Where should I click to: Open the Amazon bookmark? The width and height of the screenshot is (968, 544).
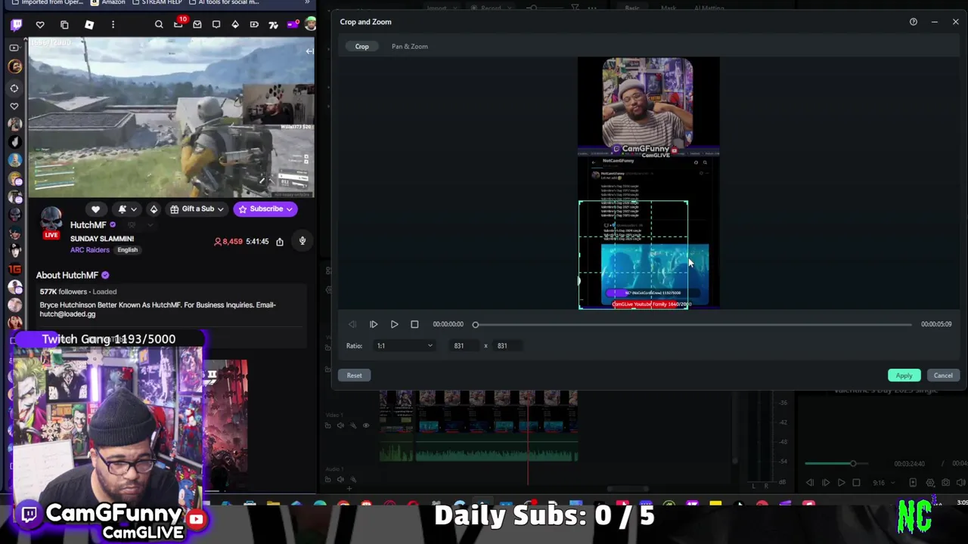[x=107, y=2]
